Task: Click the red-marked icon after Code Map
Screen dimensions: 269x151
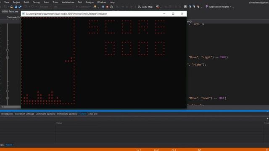Action: [x=157, y=7]
